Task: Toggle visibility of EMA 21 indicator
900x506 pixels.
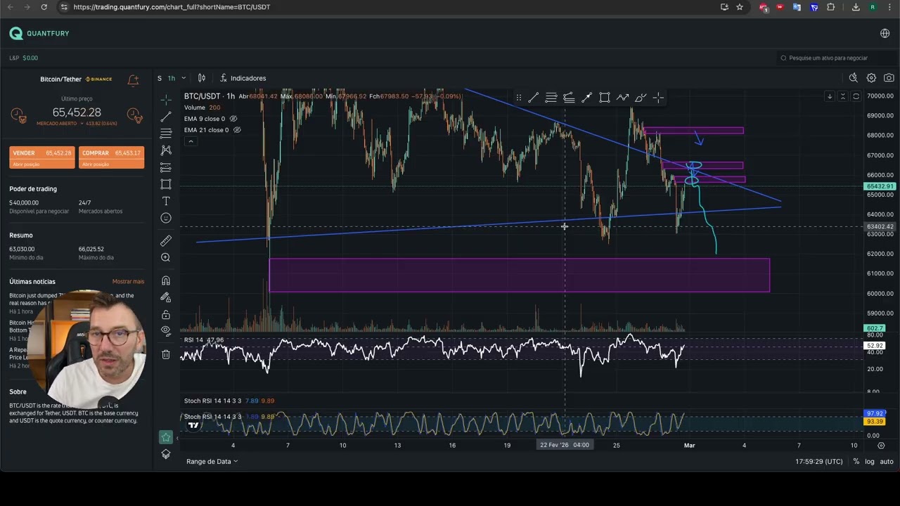Action: (x=237, y=130)
